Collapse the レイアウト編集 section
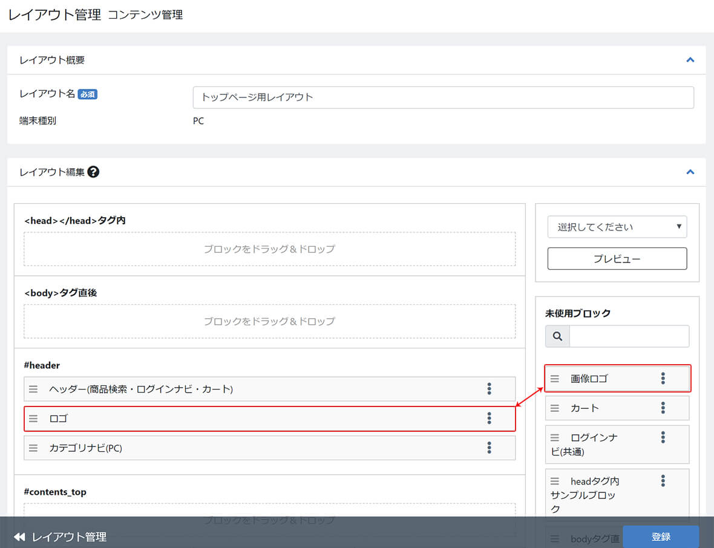 pyautogui.click(x=690, y=172)
